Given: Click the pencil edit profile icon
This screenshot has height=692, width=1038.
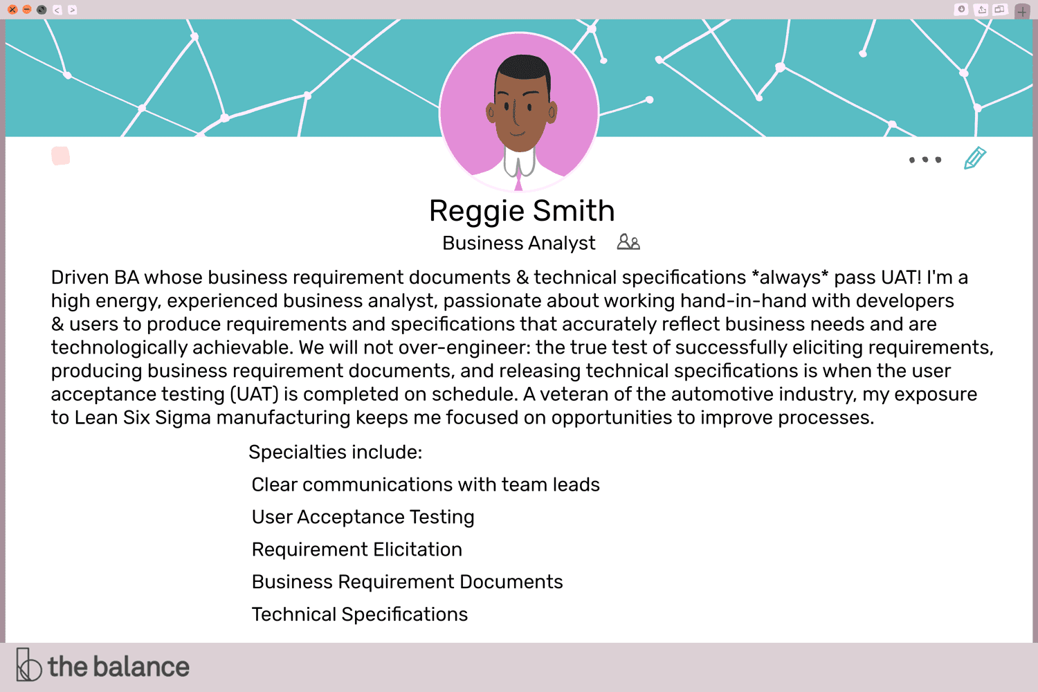Looking at the screenshot, I should click(x=975, y=158).
